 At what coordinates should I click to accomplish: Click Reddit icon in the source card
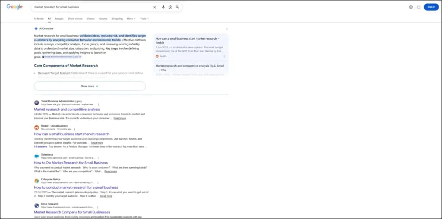tap(157, 56)
